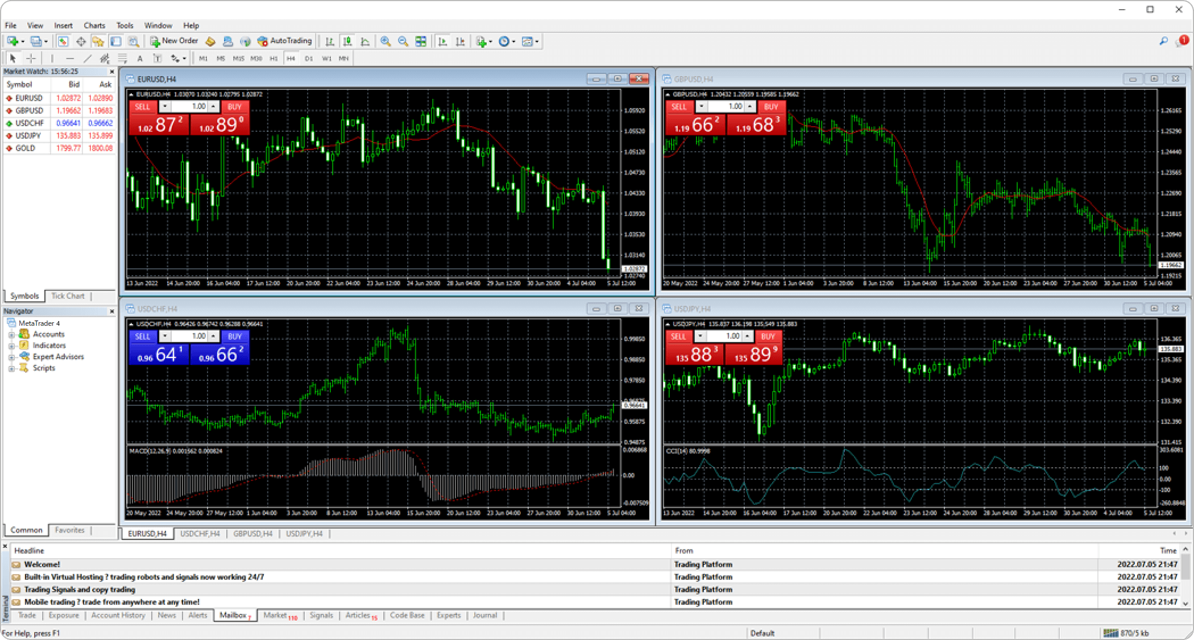Open the Periods clock icon
The height and width of the screenshot is (640, 1194).
click(504, 41)
